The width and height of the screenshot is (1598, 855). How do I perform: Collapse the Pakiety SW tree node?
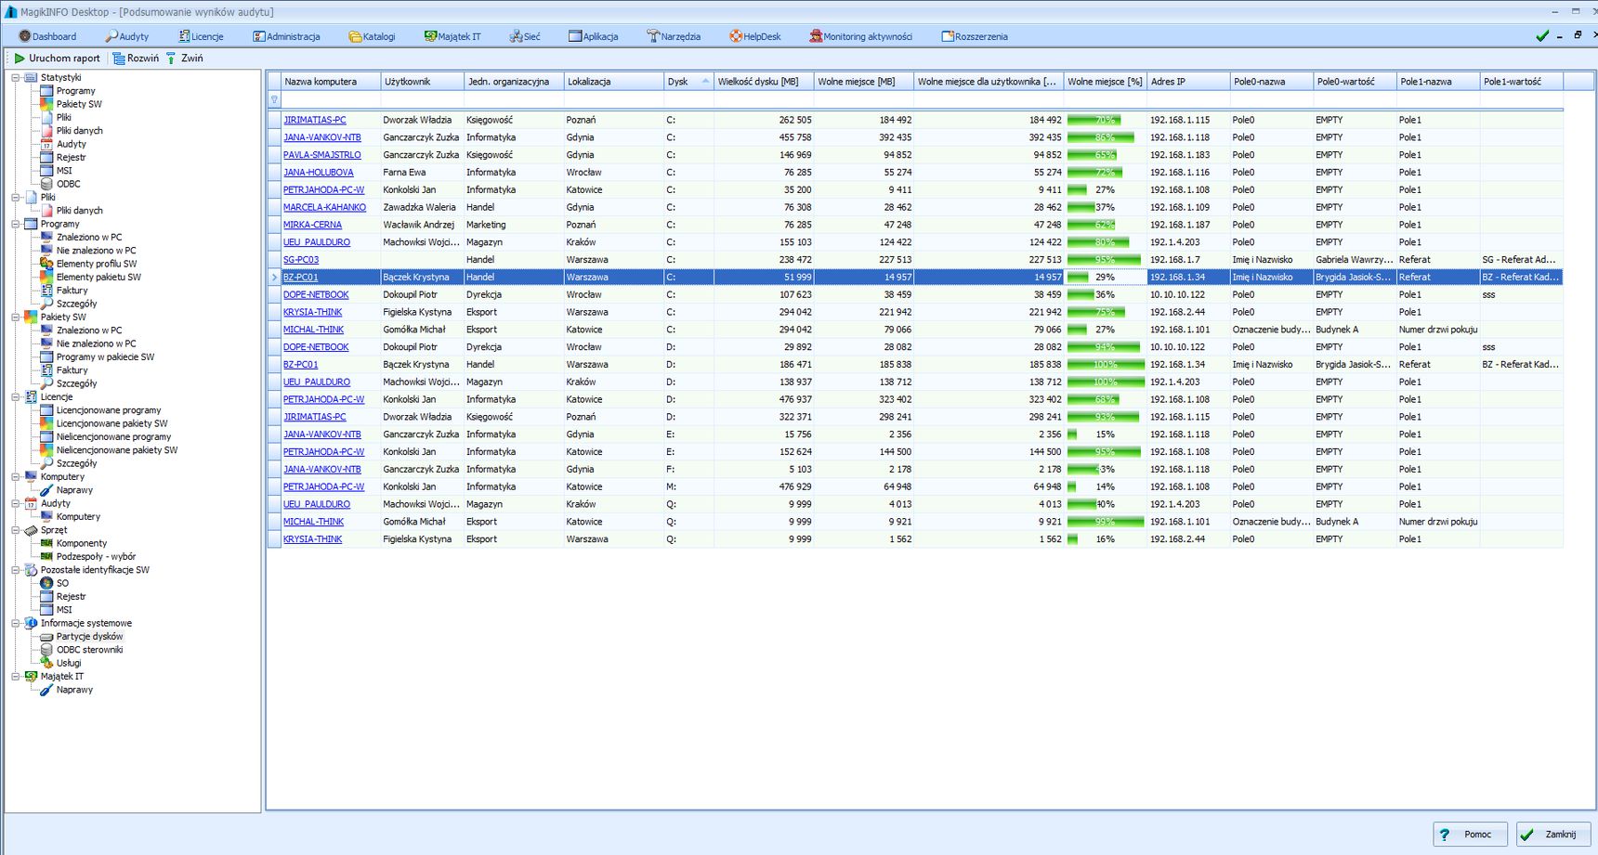point(16,317)
